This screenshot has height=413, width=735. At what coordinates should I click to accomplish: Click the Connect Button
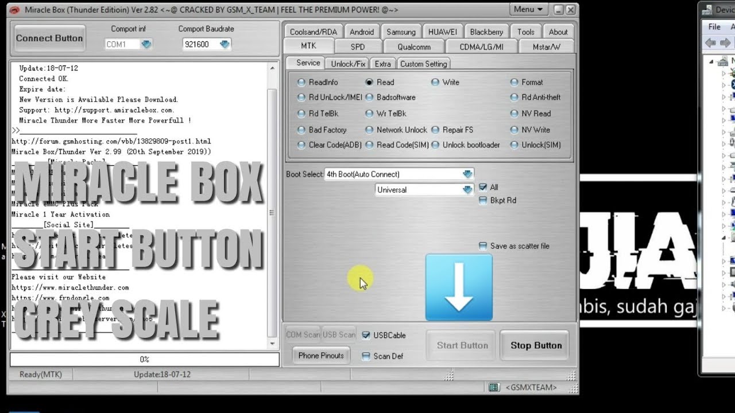click(49, 38)
